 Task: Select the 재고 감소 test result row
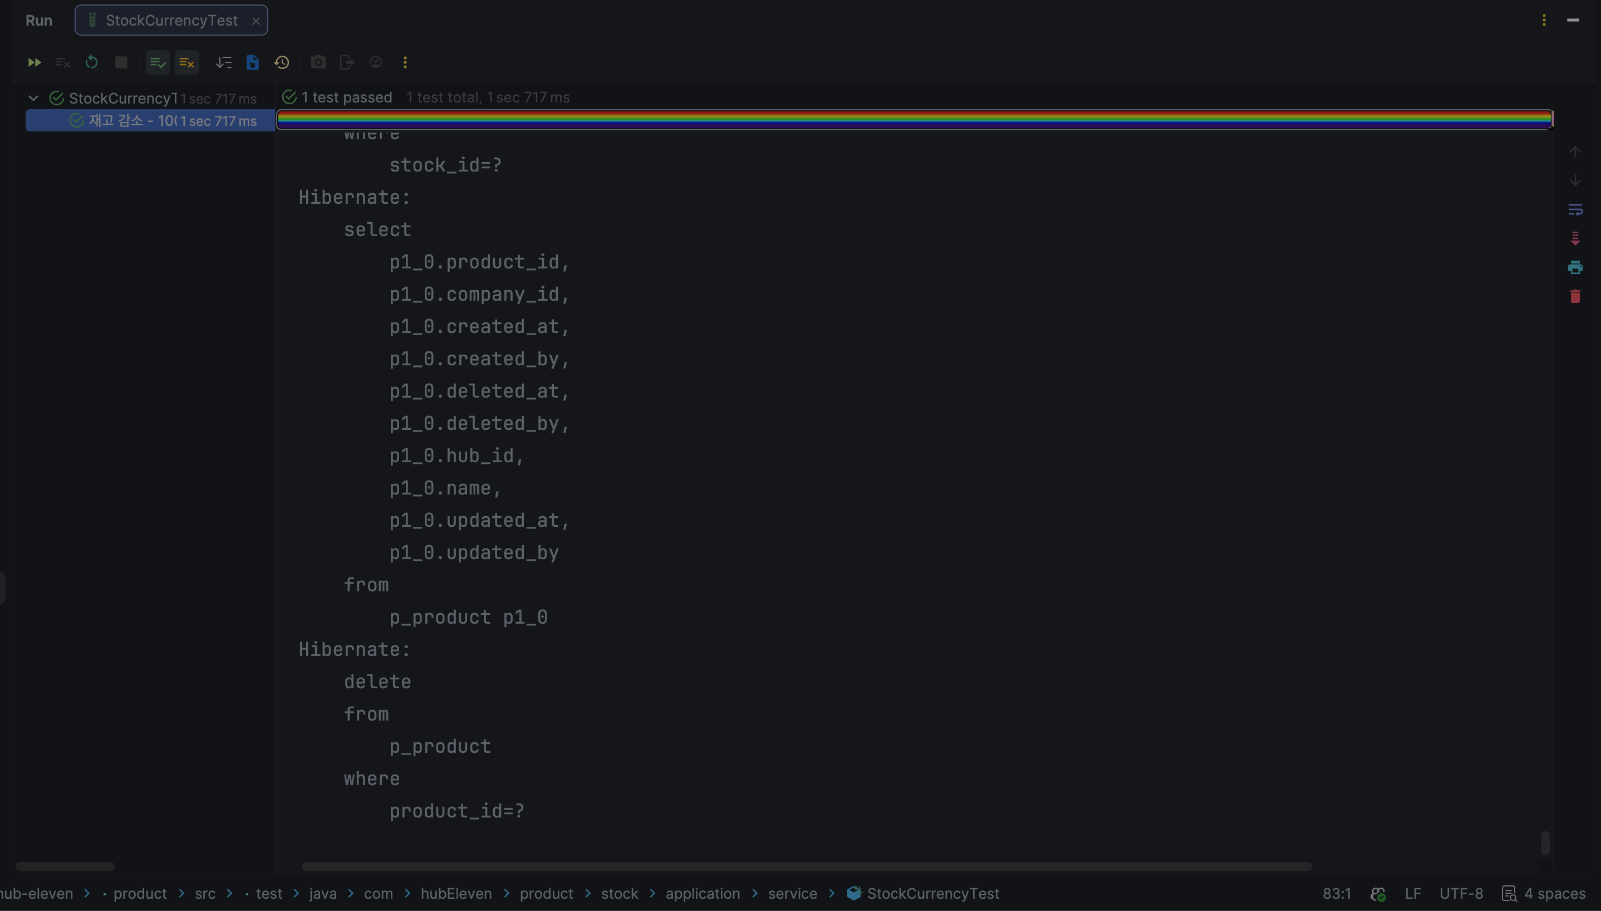pyautogui.click(x=150, y=120)
